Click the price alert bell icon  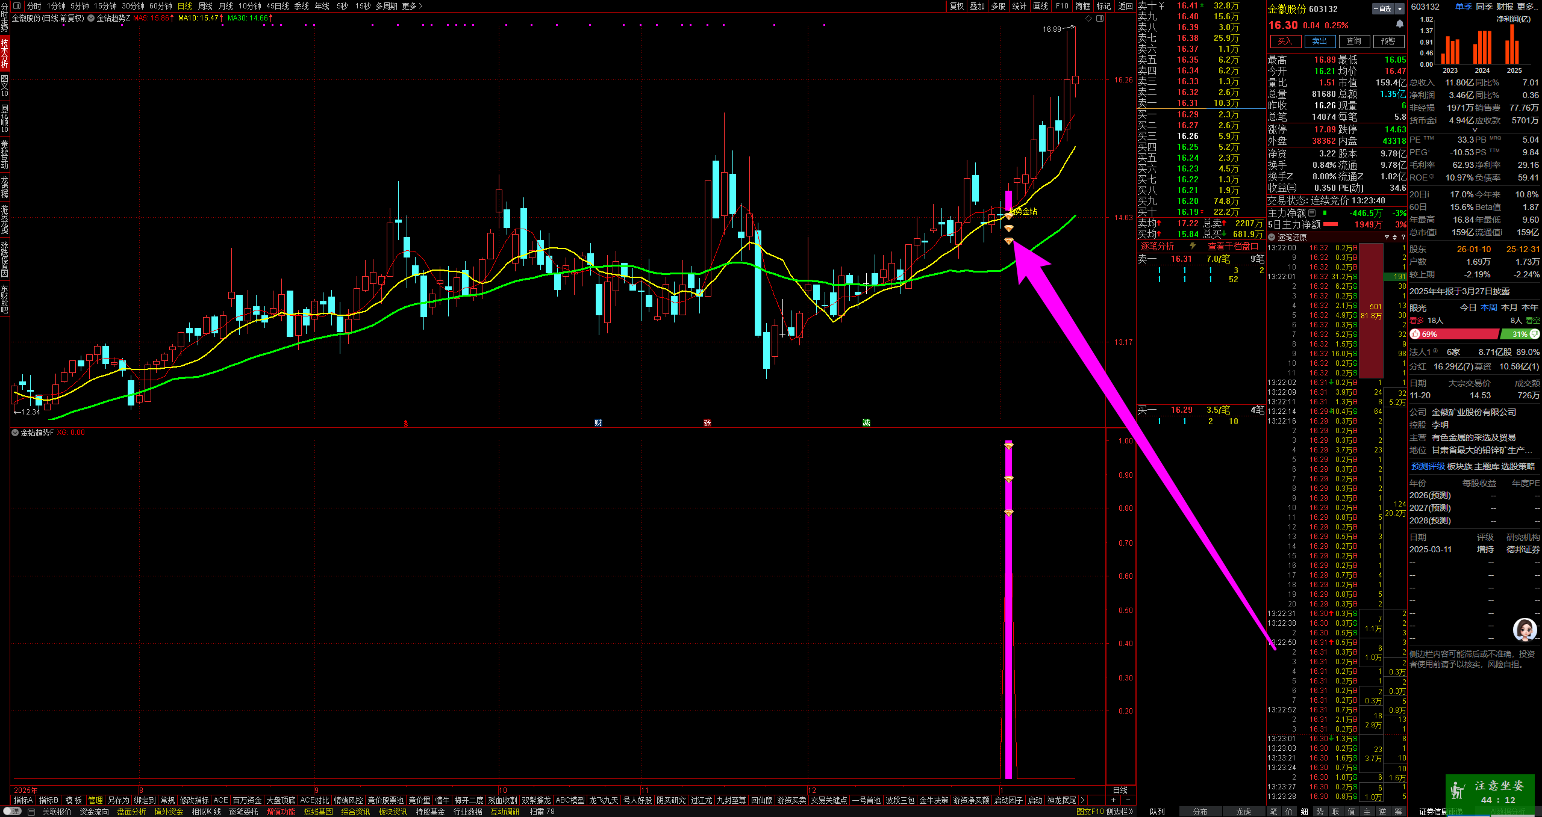[1399, 24]
